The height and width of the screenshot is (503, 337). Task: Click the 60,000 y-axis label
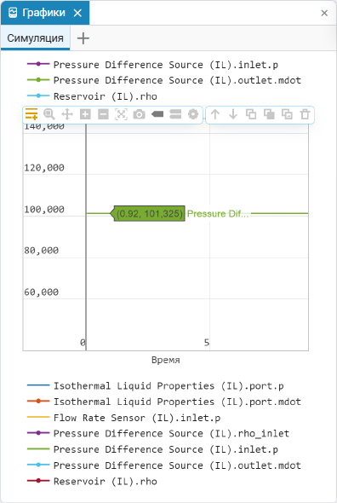pos(42,292)
